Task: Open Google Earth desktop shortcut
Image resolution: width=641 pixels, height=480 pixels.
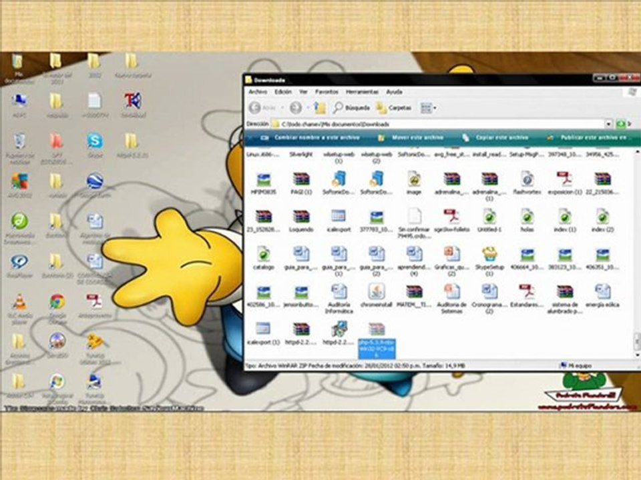Action: (95, 186)
